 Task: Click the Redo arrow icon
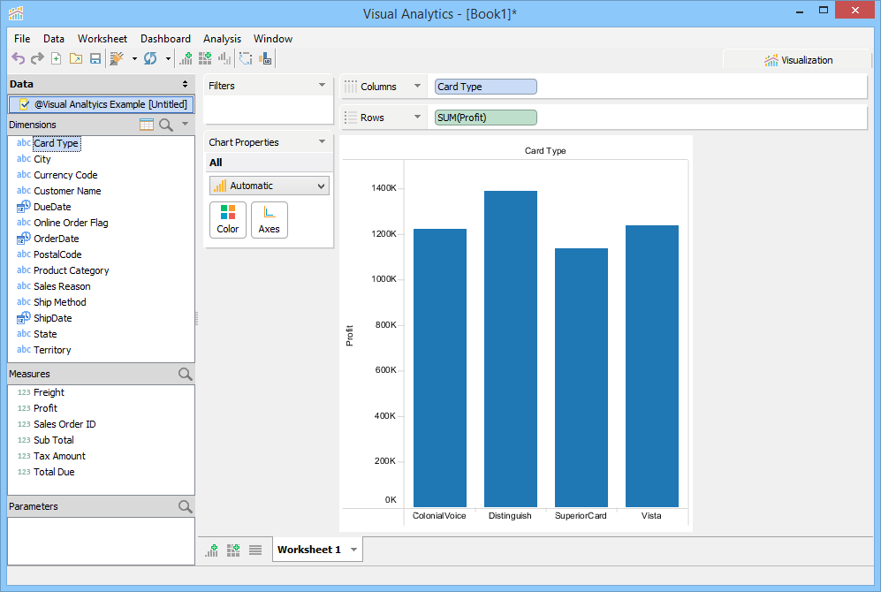coord(37,58)
